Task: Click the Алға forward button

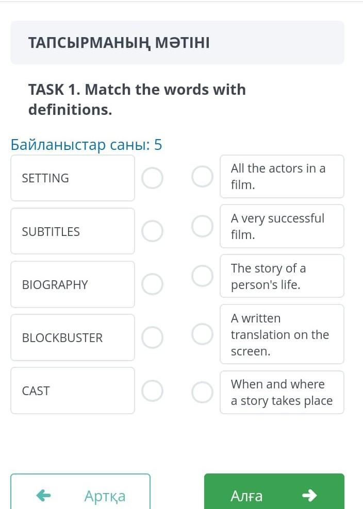Action: tap(274, 492)
